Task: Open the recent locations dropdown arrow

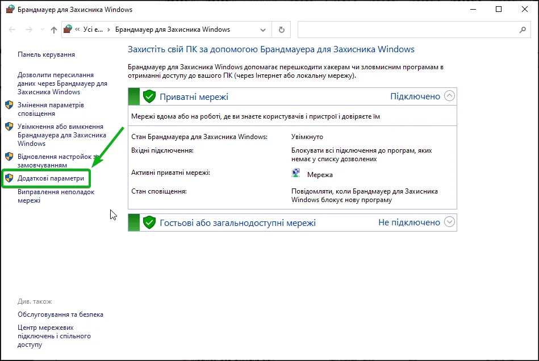Action: 42,30
